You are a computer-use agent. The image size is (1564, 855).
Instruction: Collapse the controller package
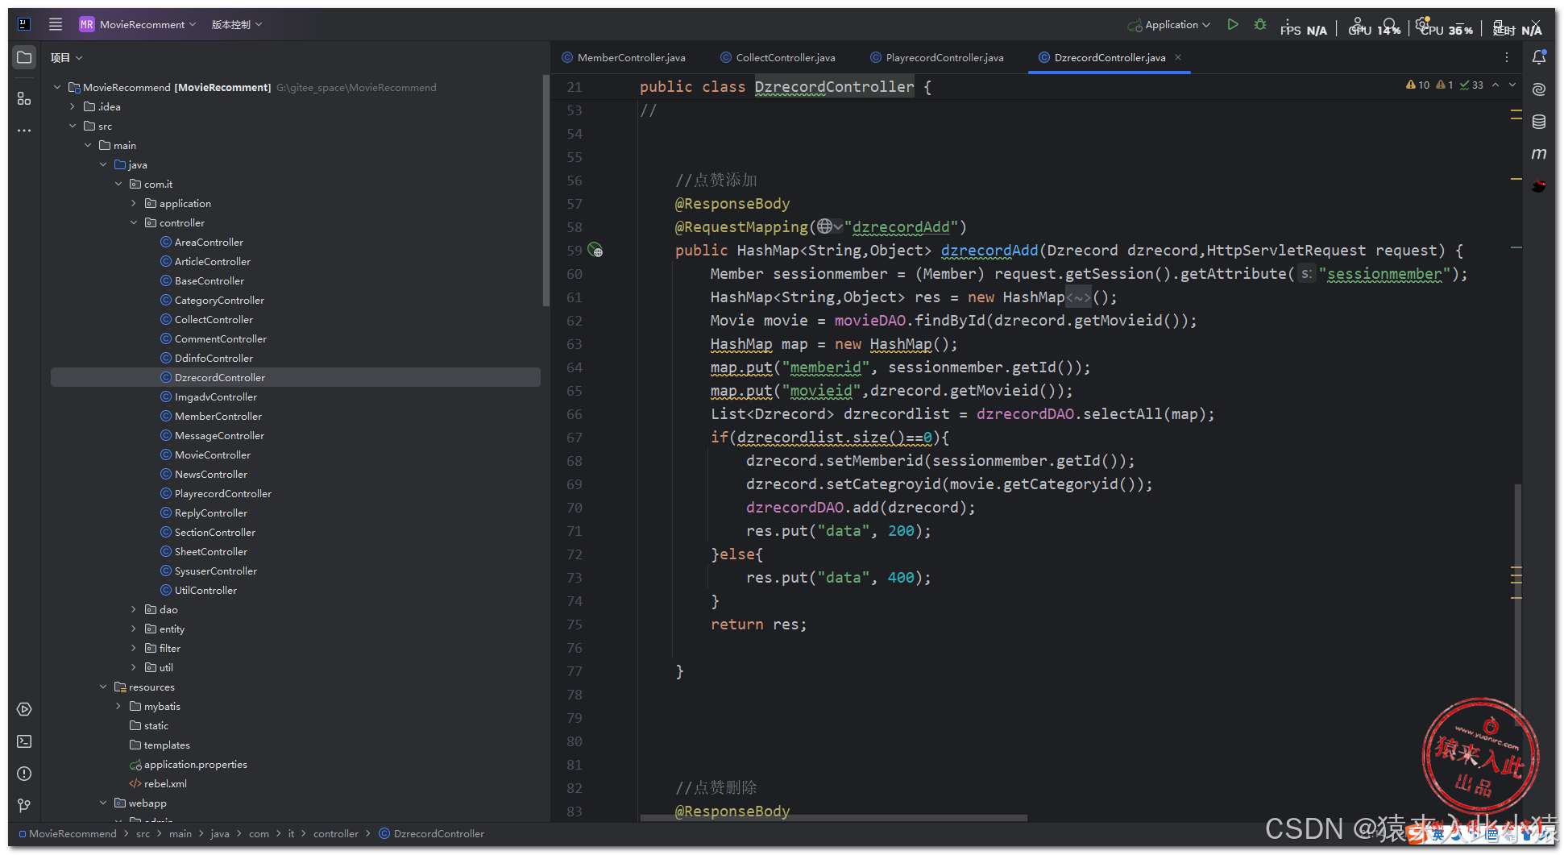click(134, 222)
